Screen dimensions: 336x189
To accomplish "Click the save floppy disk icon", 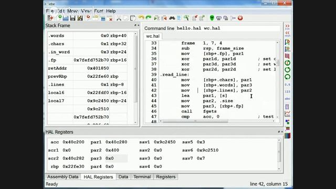I will click(x=73, y=18).
